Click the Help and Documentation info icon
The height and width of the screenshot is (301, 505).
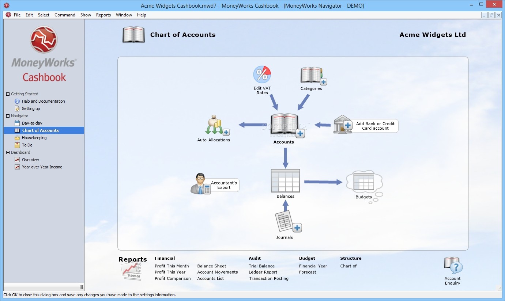point(17,101)
